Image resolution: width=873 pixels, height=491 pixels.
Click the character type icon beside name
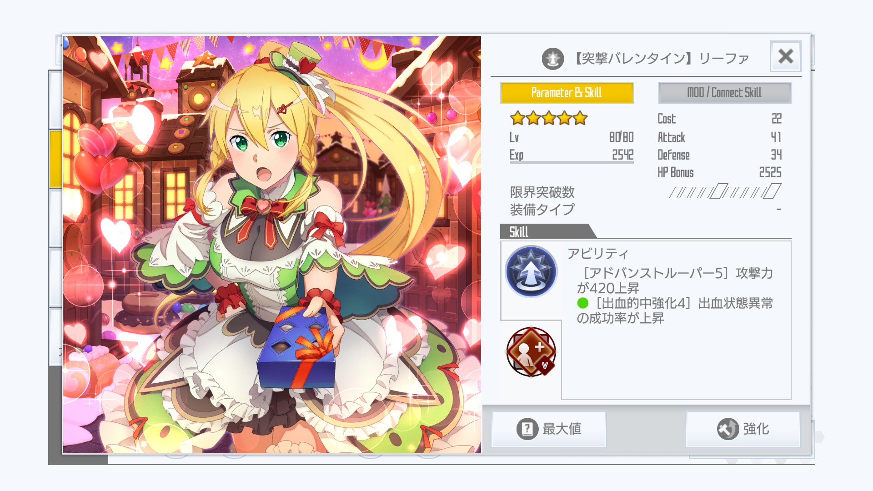coord(553,59)
